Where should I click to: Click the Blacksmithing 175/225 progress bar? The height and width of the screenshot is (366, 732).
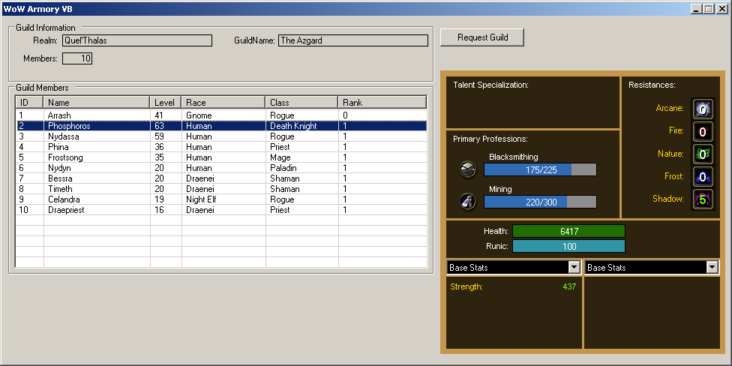[540, 170]
